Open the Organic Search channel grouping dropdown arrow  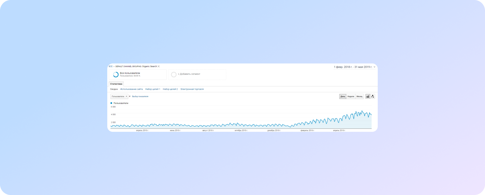click(x=159, y=66)
